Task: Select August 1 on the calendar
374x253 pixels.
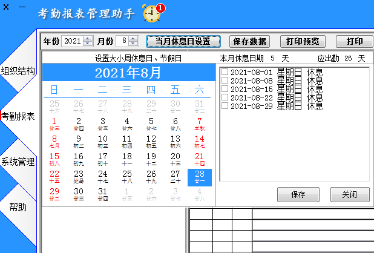Action: [x=54, y=124]
